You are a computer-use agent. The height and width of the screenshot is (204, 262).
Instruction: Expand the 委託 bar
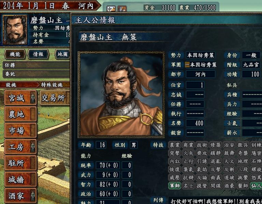point(36,74)
